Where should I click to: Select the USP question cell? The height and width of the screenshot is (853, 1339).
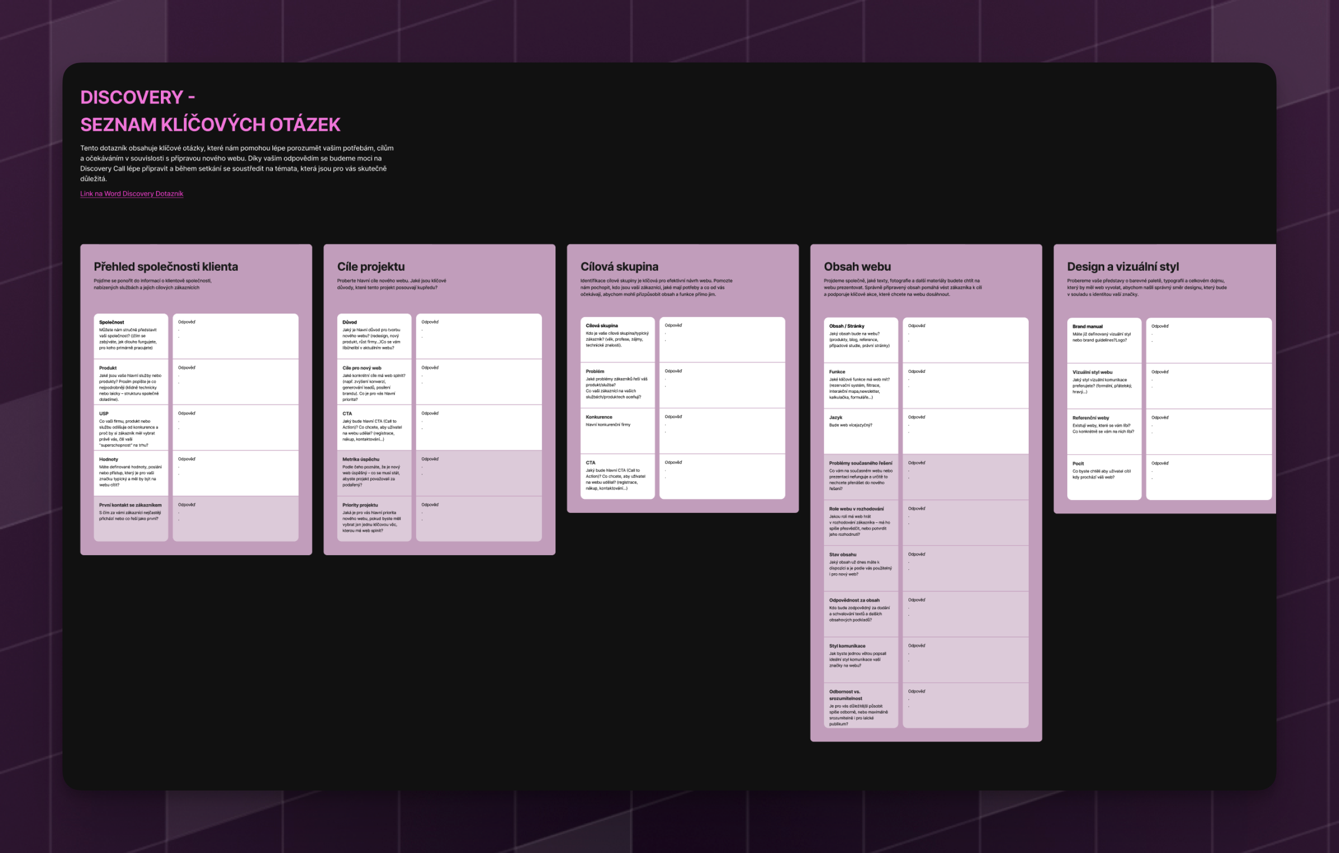coord(131,428)
